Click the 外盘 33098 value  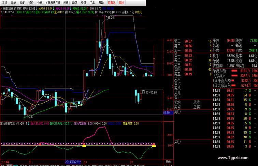[x=230, y=50]
